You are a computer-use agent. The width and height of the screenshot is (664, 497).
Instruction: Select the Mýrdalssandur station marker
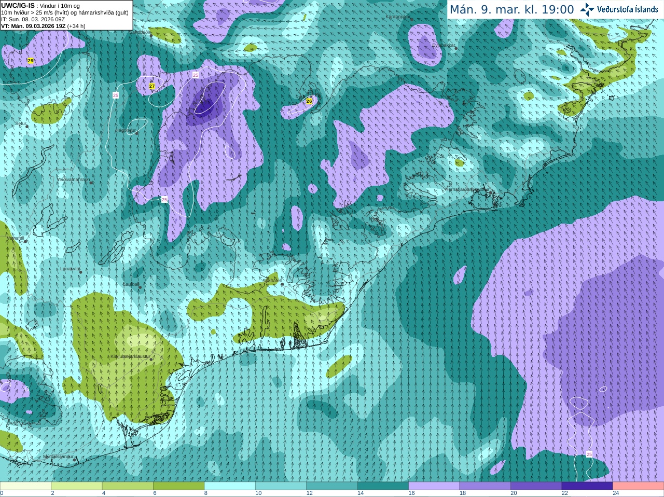pos(74,460)
